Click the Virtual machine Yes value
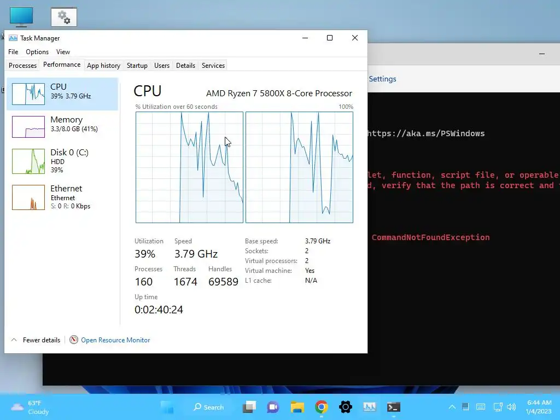560x420 pixels. tap(310, 271)
